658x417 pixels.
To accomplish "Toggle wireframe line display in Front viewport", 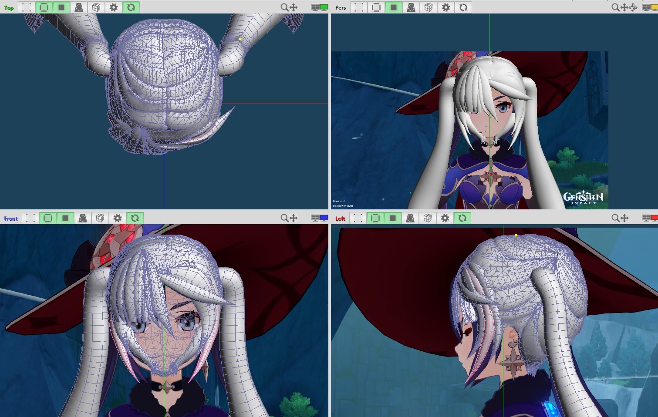I will click(48, 218).
